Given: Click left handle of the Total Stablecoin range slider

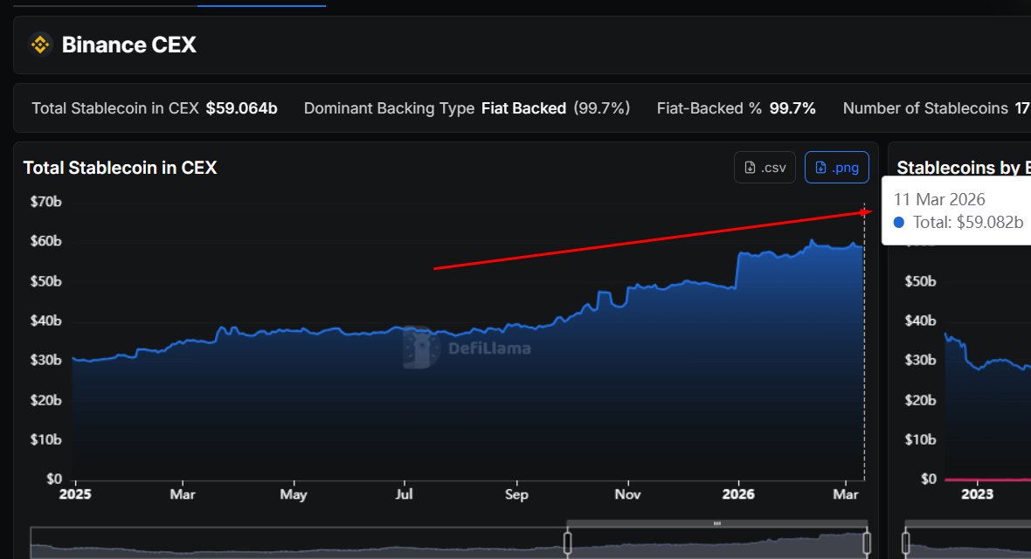Looking at the screenshot, I should [x=567, y=542].
